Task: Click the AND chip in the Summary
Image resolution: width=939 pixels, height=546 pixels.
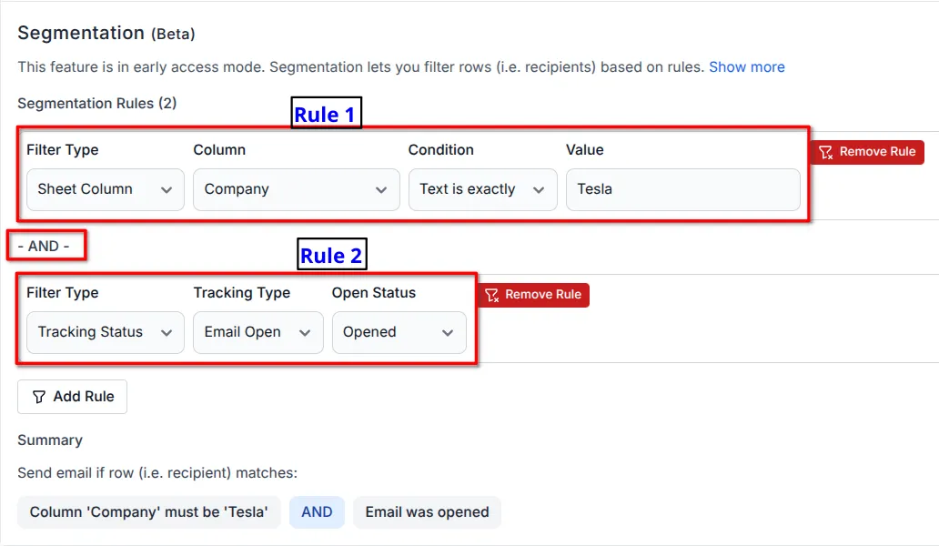Action: [317, 512]
